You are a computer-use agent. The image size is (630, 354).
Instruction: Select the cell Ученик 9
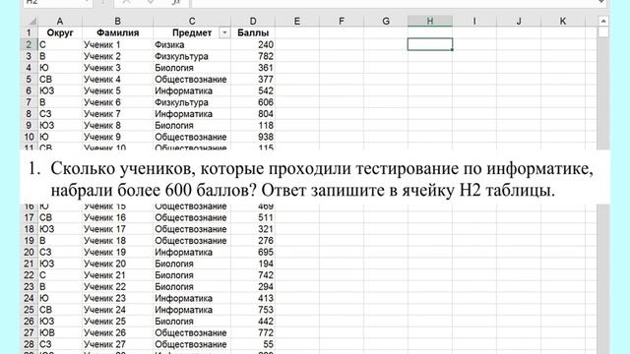click(118, 137)
